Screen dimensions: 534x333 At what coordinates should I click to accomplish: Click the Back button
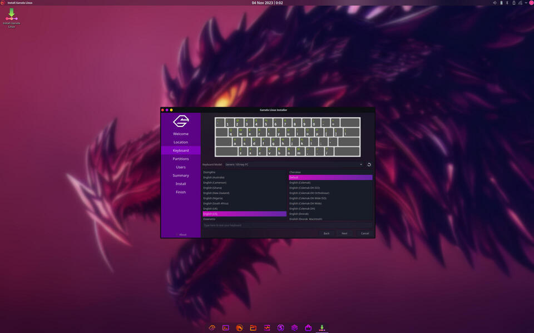[x=327, y=234]
